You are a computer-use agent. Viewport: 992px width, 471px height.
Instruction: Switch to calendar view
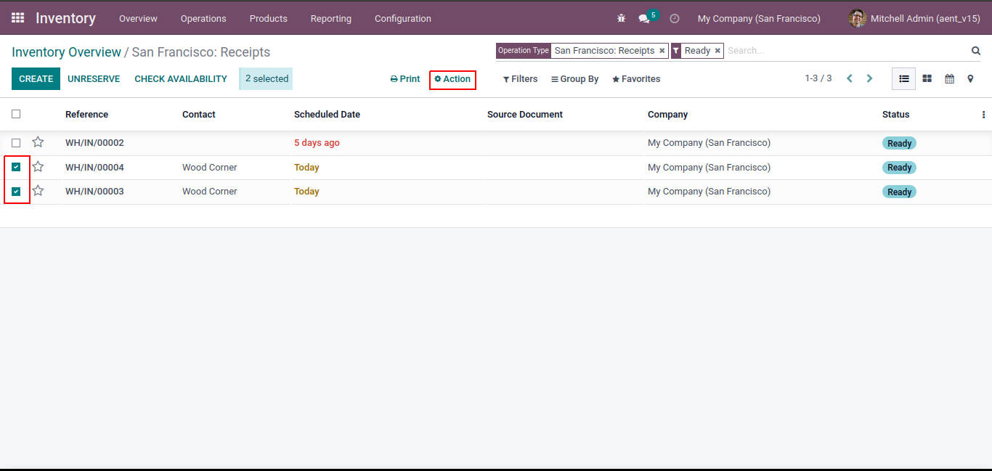coord(949,79)
